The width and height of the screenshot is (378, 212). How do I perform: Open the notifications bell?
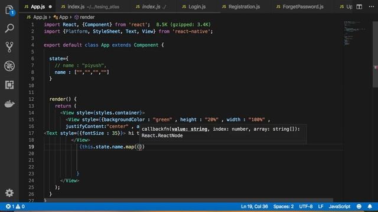(x=370, y=207)
